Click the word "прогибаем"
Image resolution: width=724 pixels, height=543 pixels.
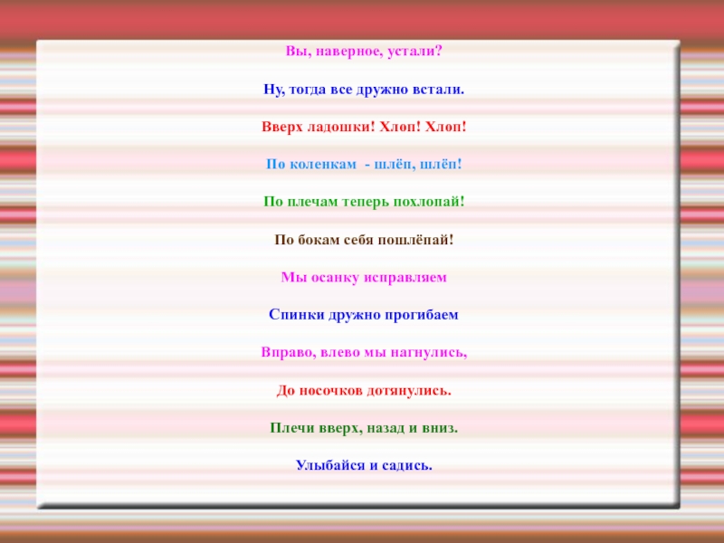coord(422,315)
